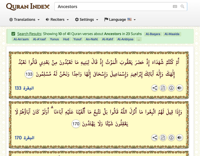Expand the Reciters dropdown menu
Image resolution: width=200 pixels, height=156 pixels.
pyautogui.click(x=57, y=19)
